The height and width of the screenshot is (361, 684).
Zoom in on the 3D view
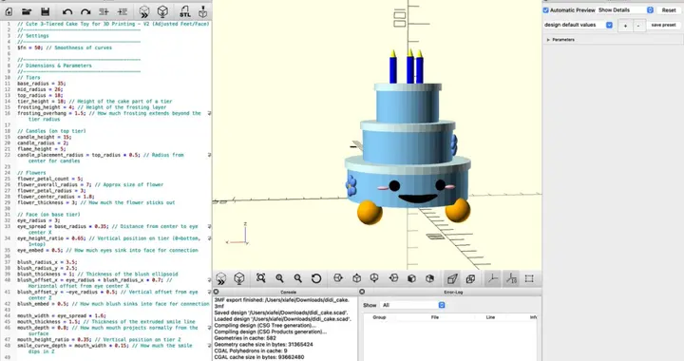point(279,278)
